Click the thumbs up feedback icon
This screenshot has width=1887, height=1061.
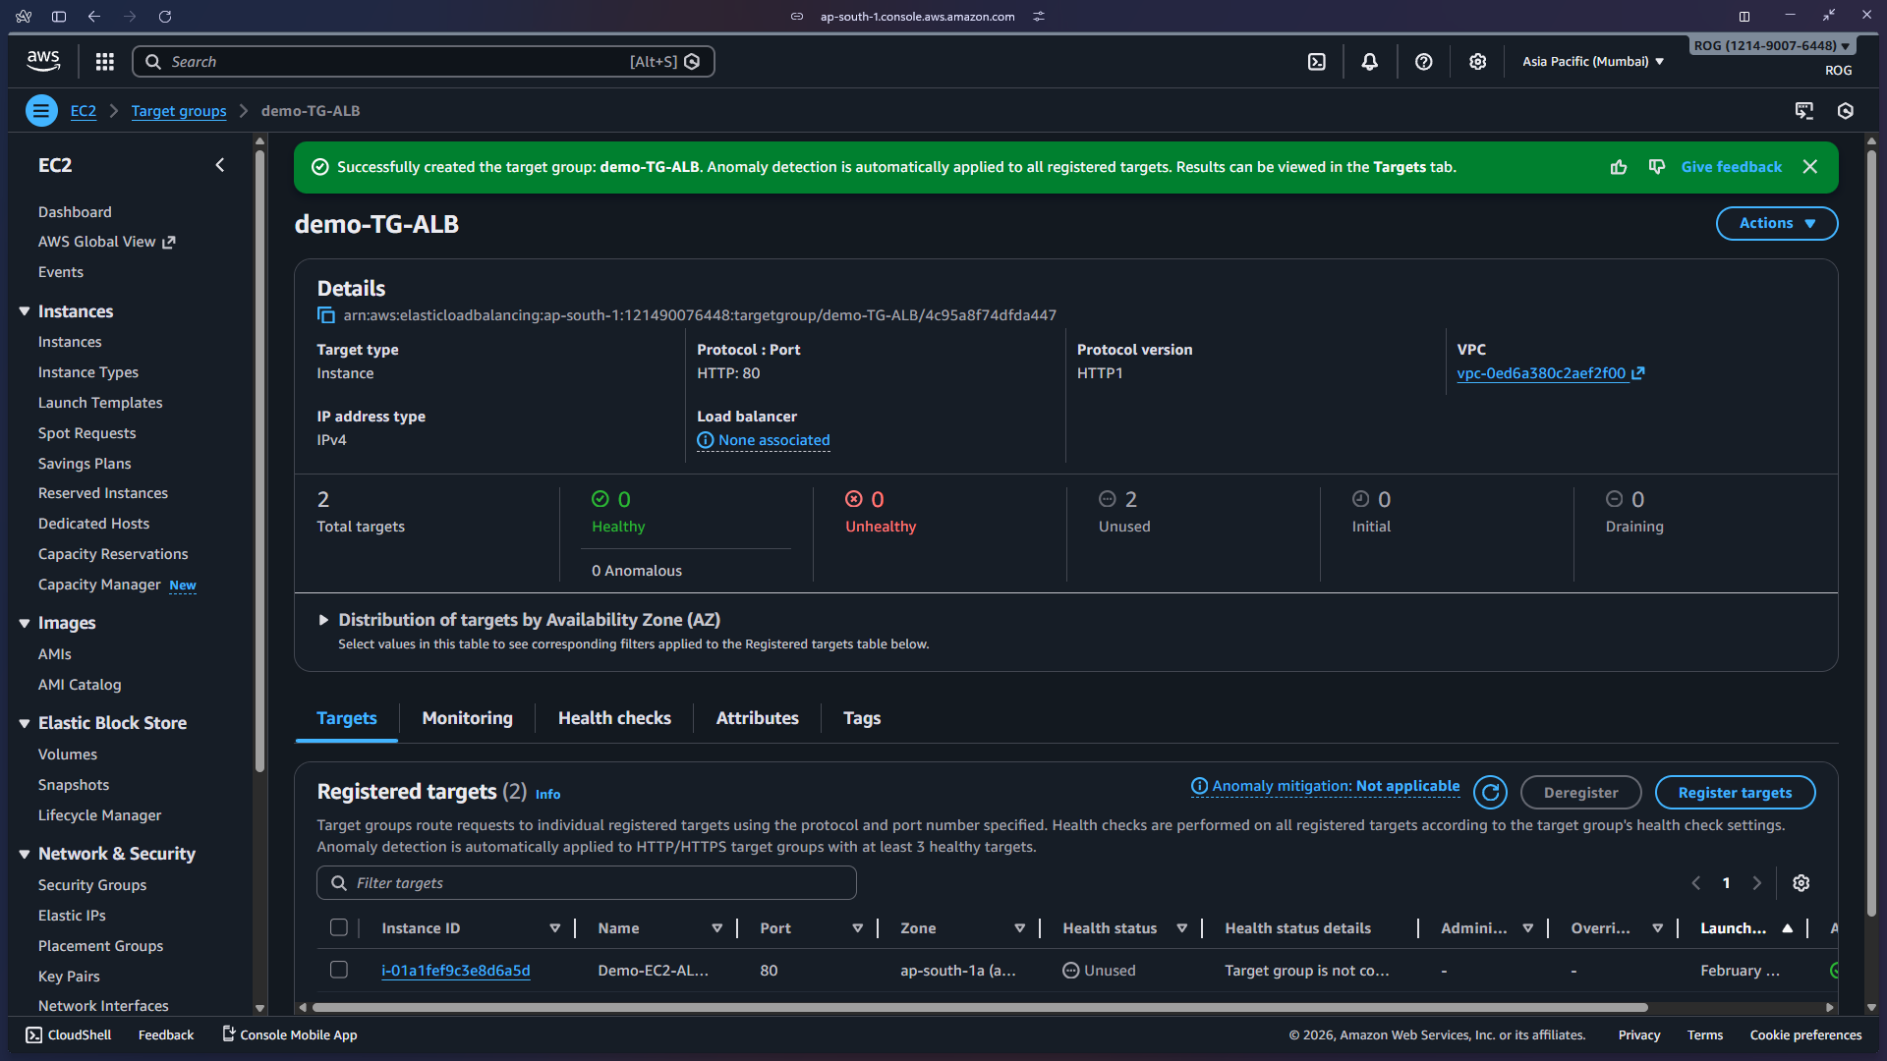[1619, 167]
